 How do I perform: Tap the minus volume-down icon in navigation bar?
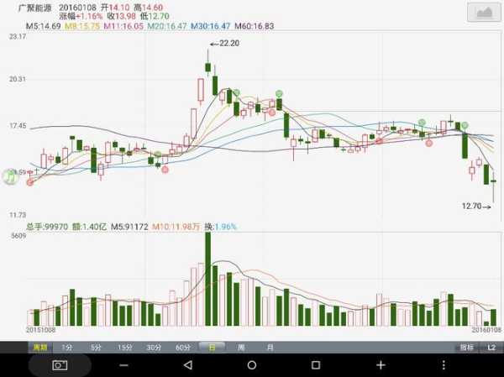tap(123, 365)
